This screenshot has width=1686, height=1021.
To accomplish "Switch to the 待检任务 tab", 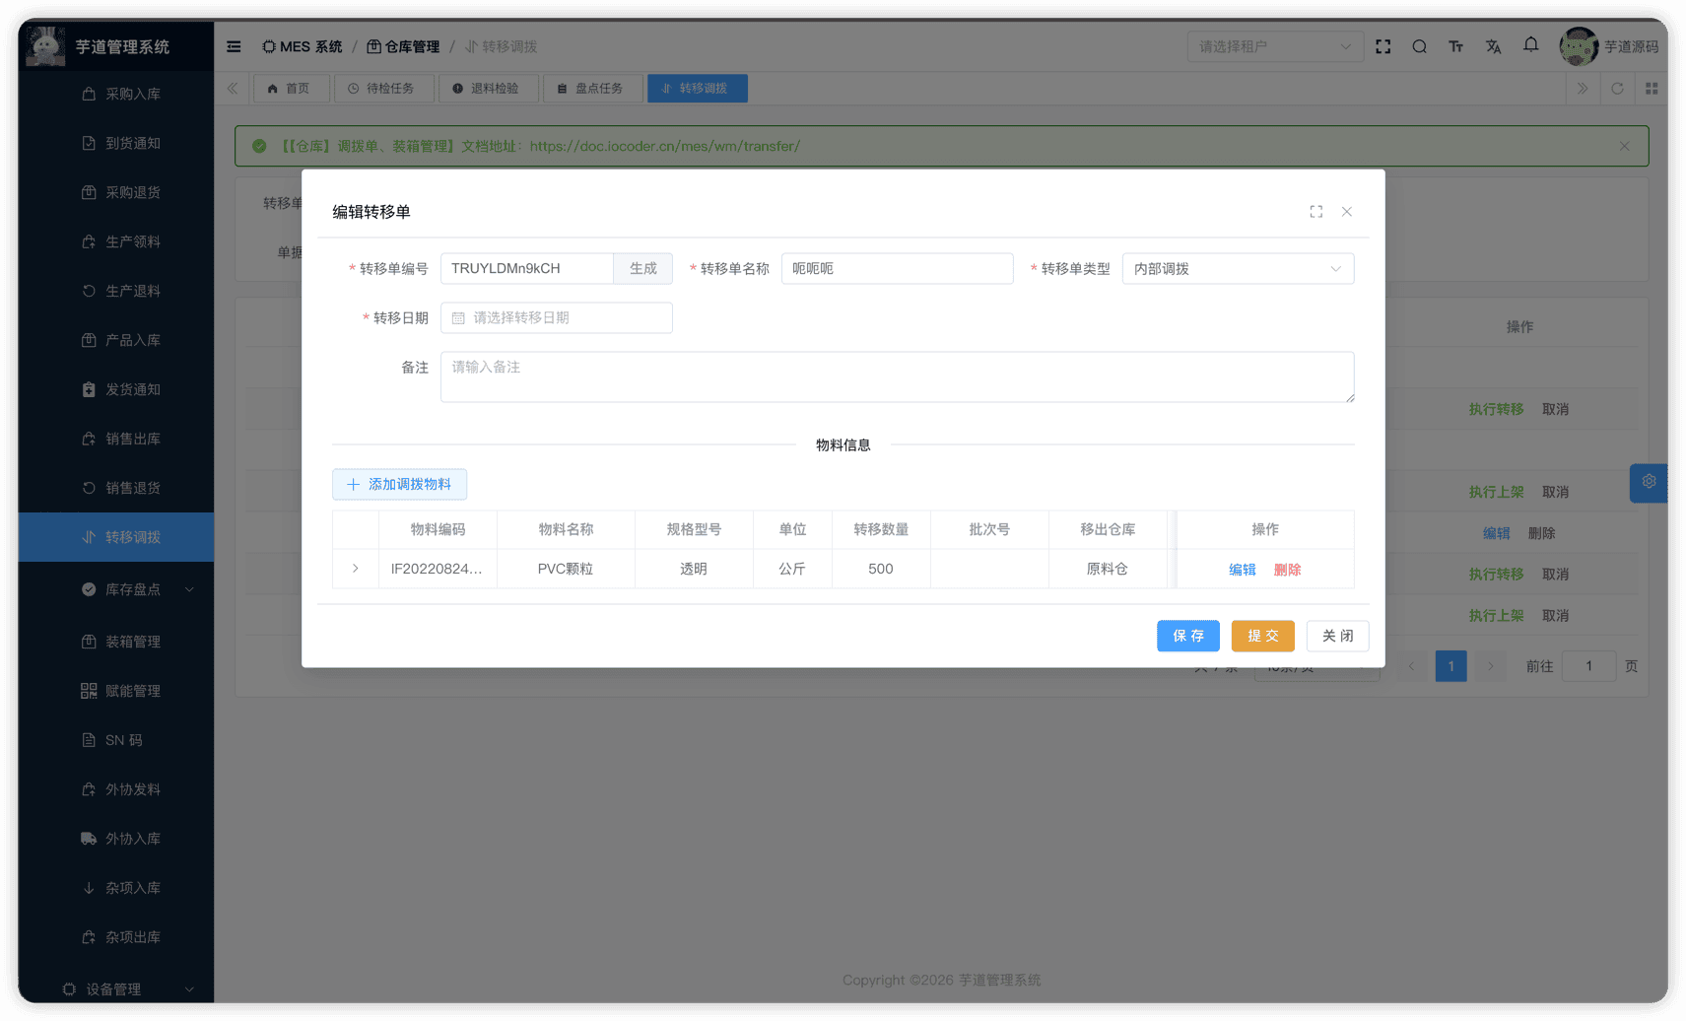I will (x=380, y=89).
